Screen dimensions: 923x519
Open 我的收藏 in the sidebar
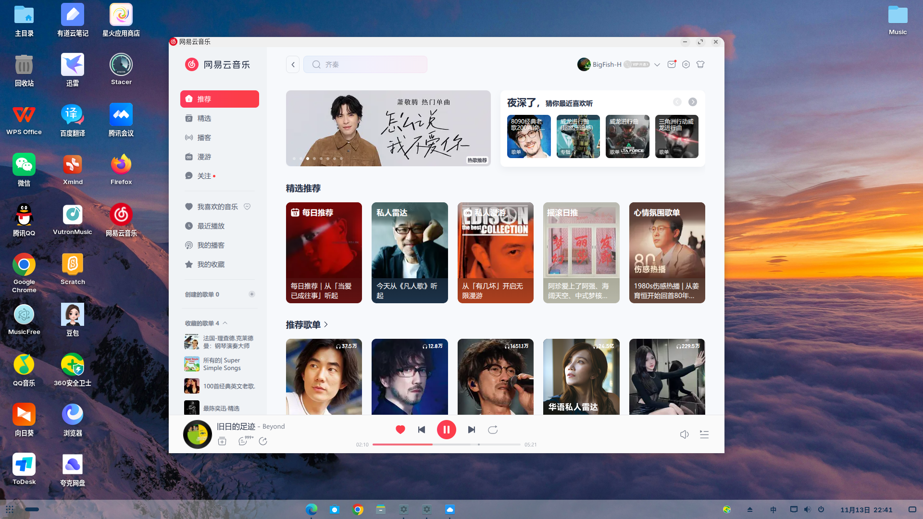click(220, 264)
